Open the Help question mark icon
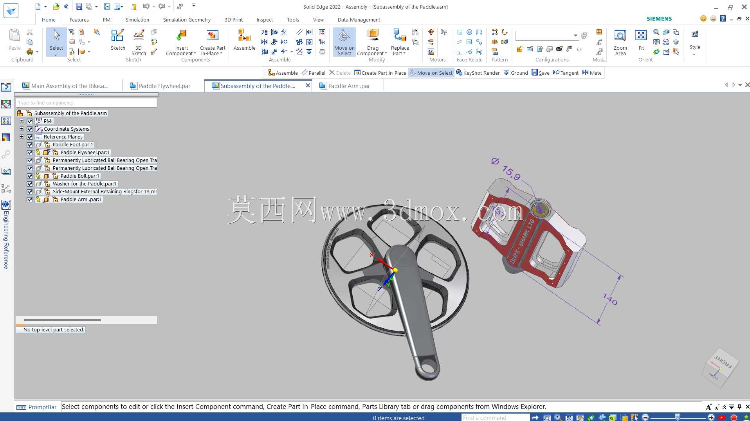This screenshot has height=421, width=750. tap(723, 18)
